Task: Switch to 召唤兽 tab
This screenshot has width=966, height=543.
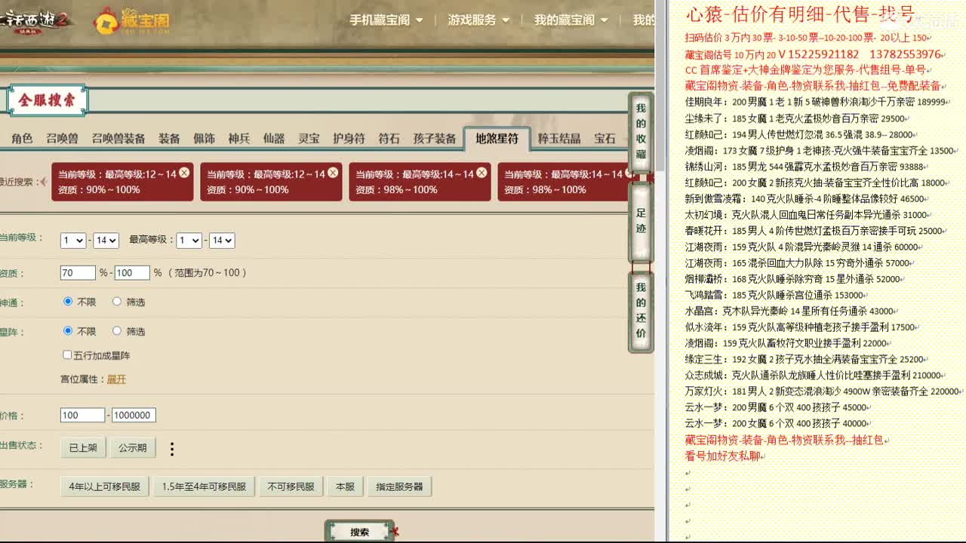Action: (62, 138)
